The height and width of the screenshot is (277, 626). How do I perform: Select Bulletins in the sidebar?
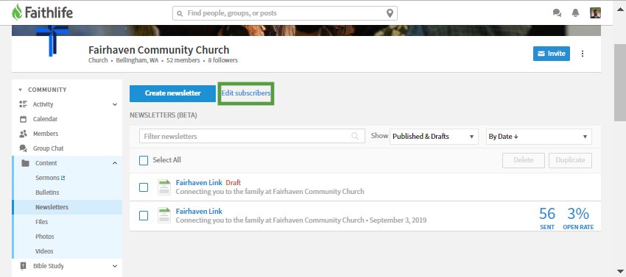(x=47, y=193)
